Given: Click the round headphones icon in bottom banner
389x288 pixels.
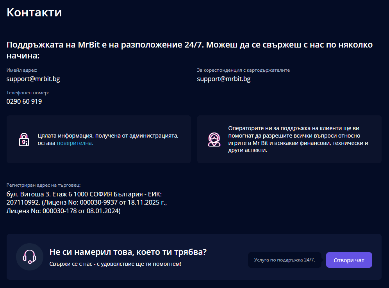Looking at the screenshot, I should (30, 257).
